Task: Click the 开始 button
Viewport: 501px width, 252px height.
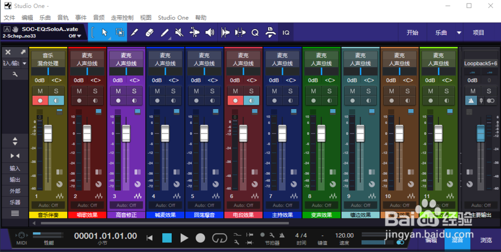Action: [412, 32]
